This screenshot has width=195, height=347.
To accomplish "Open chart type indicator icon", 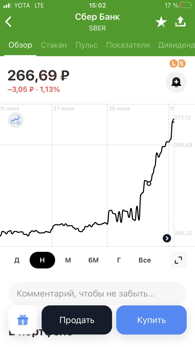I will pos(16,120).
